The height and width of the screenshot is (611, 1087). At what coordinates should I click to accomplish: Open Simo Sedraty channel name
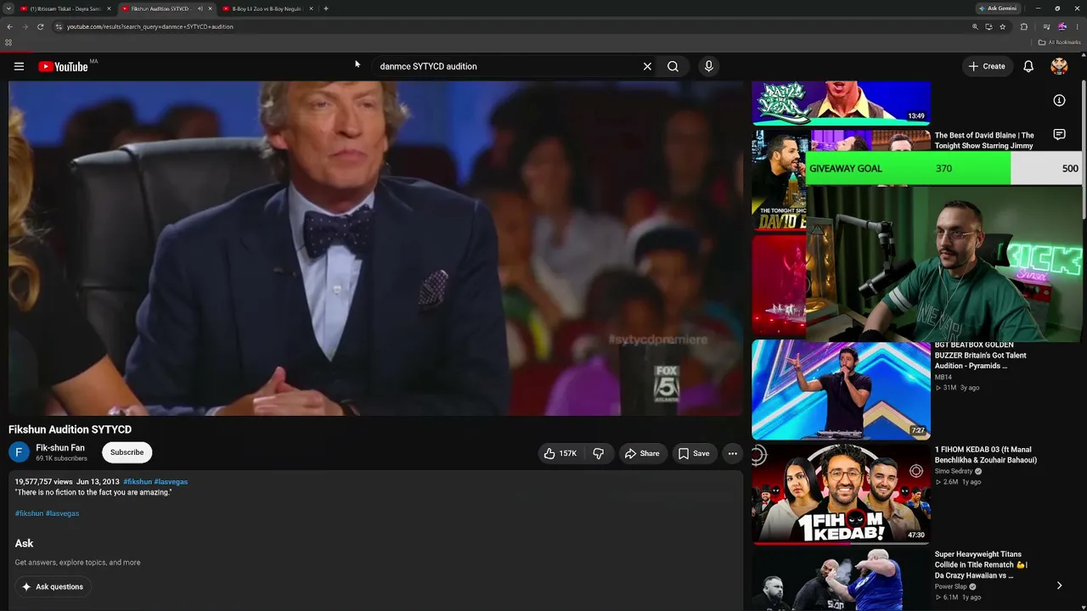point(955,471)
